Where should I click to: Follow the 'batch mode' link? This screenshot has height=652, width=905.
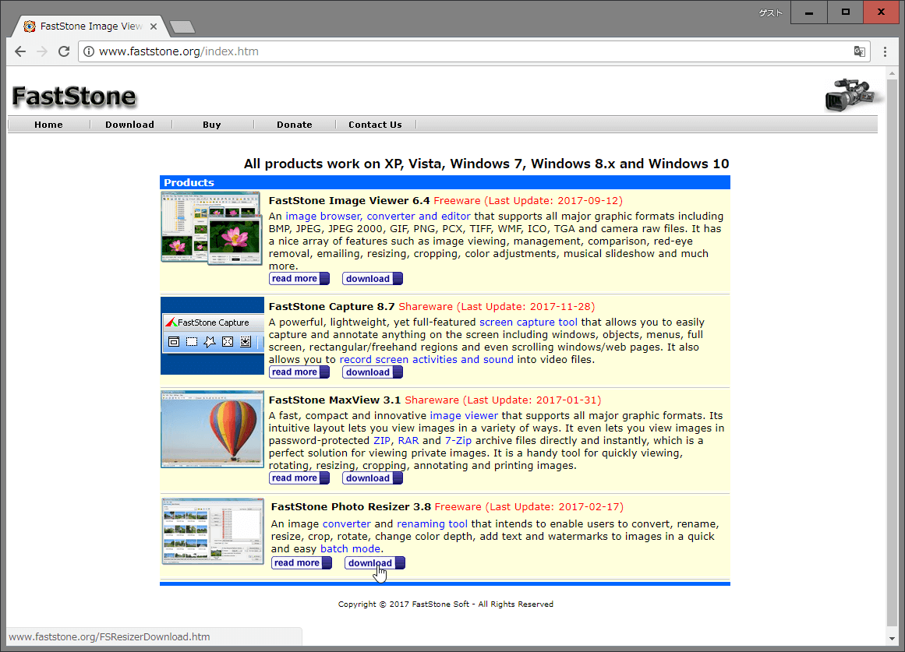pos(350,548)
